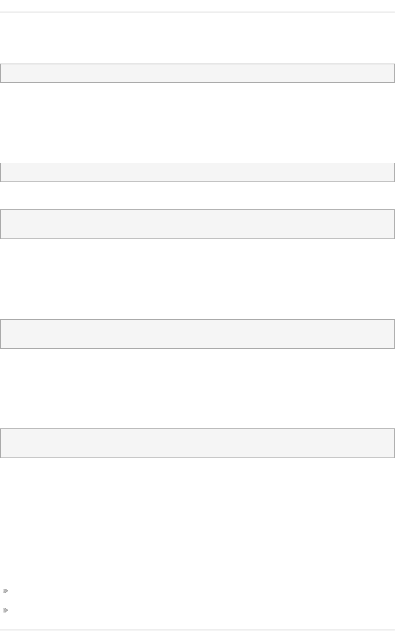Select the topmost single-line gray code box
Image resolution: width=395 pixels, height=642 pixels.
pyautogui.click(x=197, y=73)
